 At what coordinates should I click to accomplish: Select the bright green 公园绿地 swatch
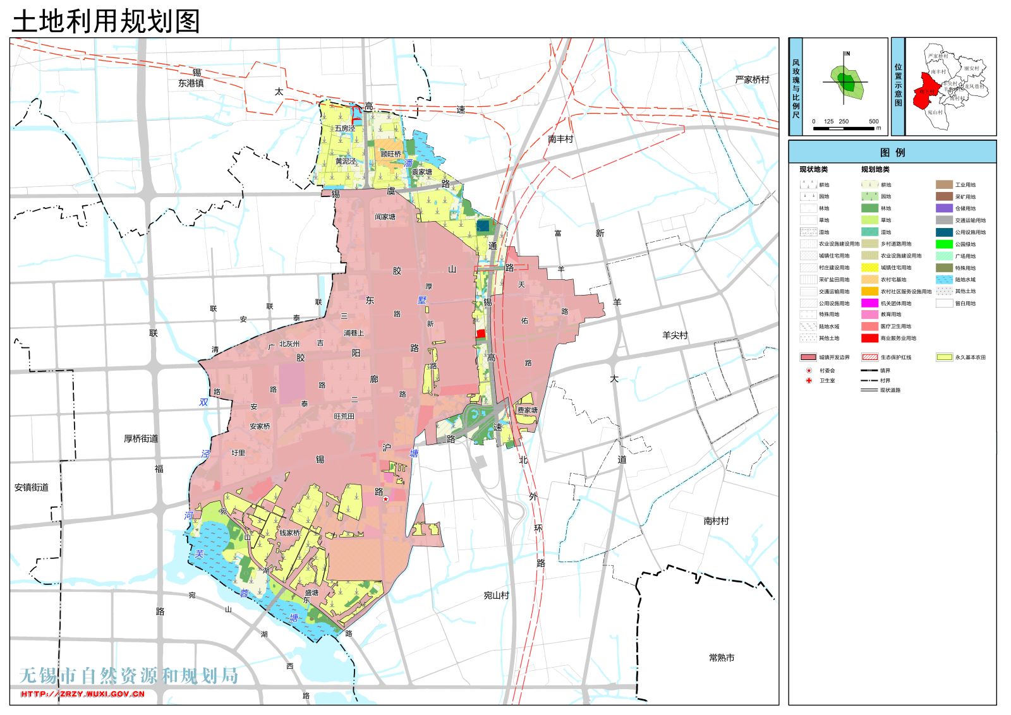(944, 244)
